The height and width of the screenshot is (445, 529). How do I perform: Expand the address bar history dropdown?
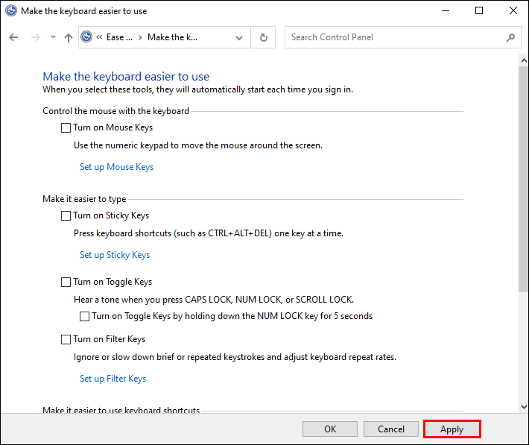tap(239, 37)
